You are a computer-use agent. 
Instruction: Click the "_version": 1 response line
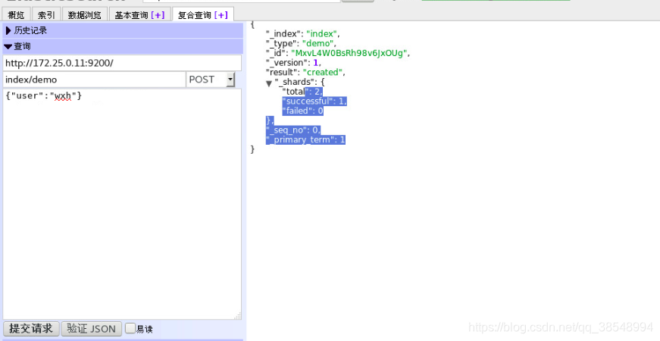click(293, 63)
